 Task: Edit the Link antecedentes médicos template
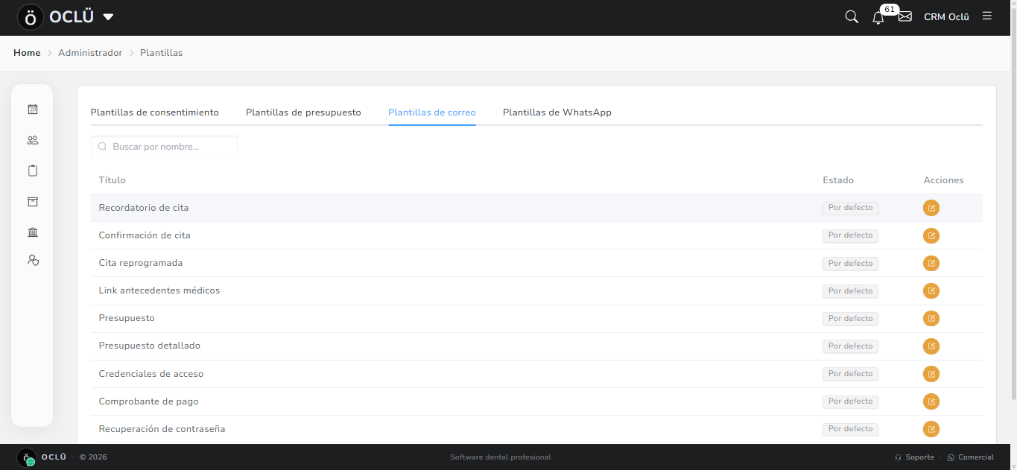(931, 290)
